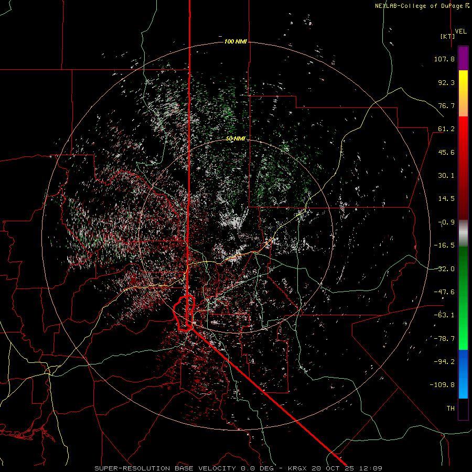Screen dimensions: 472x472
Task: Click the KRGX radar station identifier
Action: pyautogui.click(x=298, y=468)
